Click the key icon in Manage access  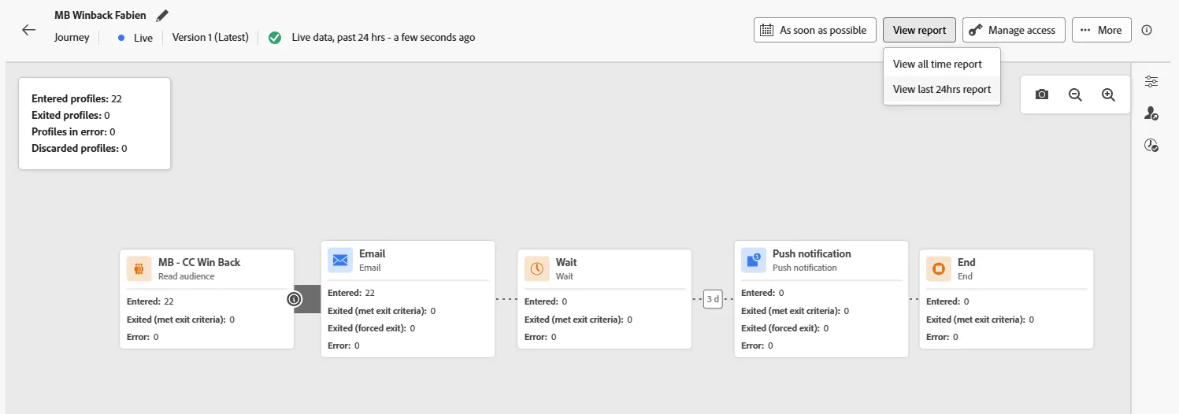[x=976, y=30]
